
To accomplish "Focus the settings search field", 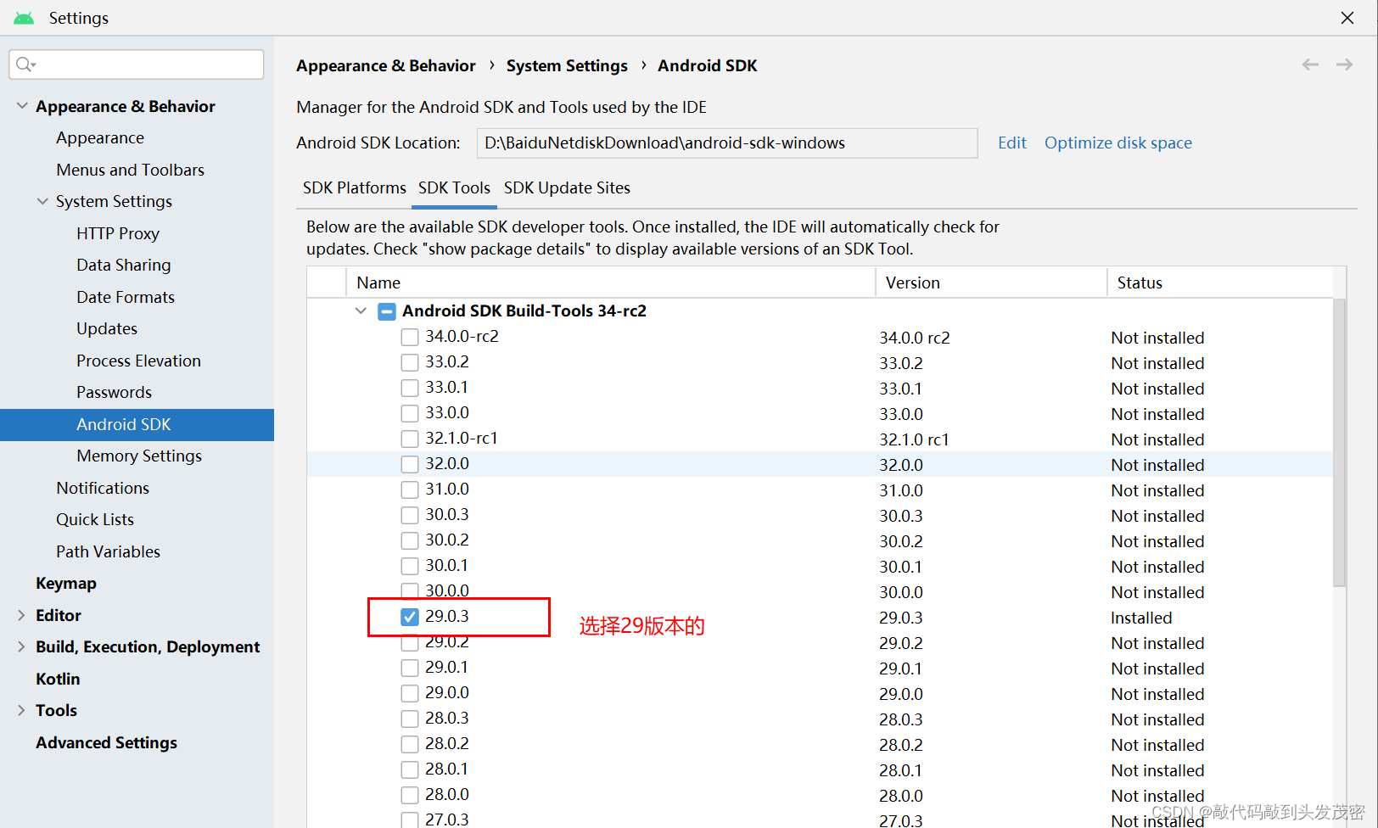I will 137,64.
